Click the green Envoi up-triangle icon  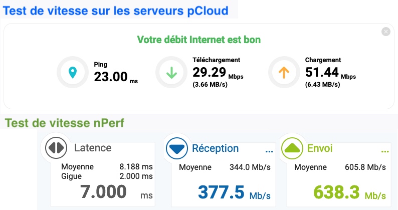tap(292, 148)
